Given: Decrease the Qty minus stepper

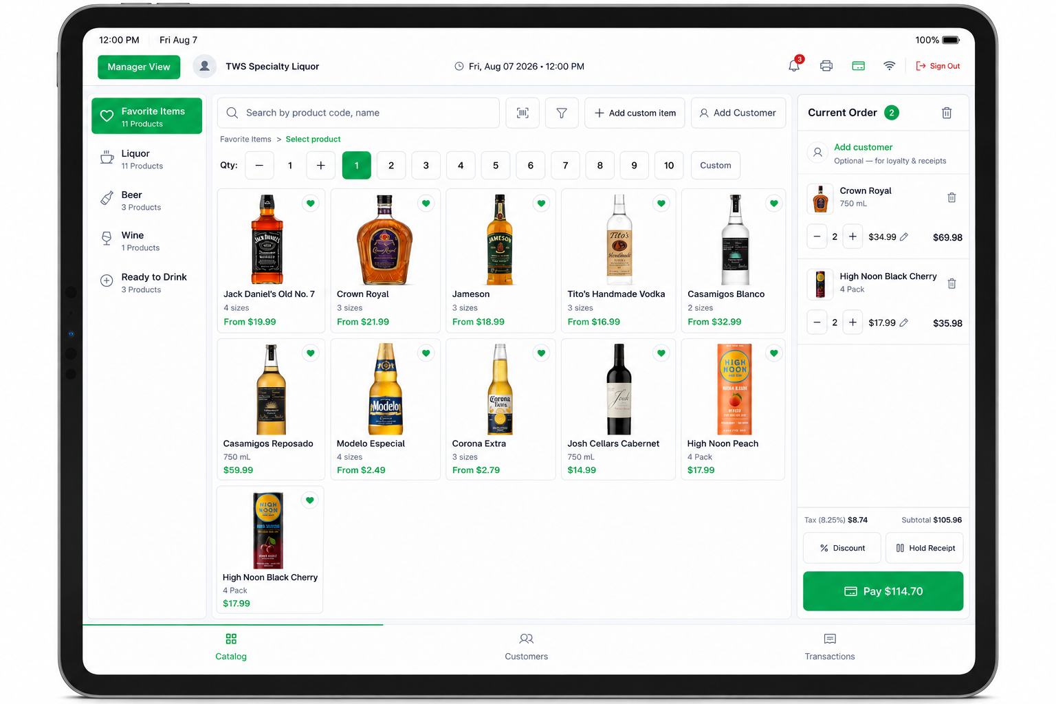Looking at the screenshot, I should tap(259, 165).
